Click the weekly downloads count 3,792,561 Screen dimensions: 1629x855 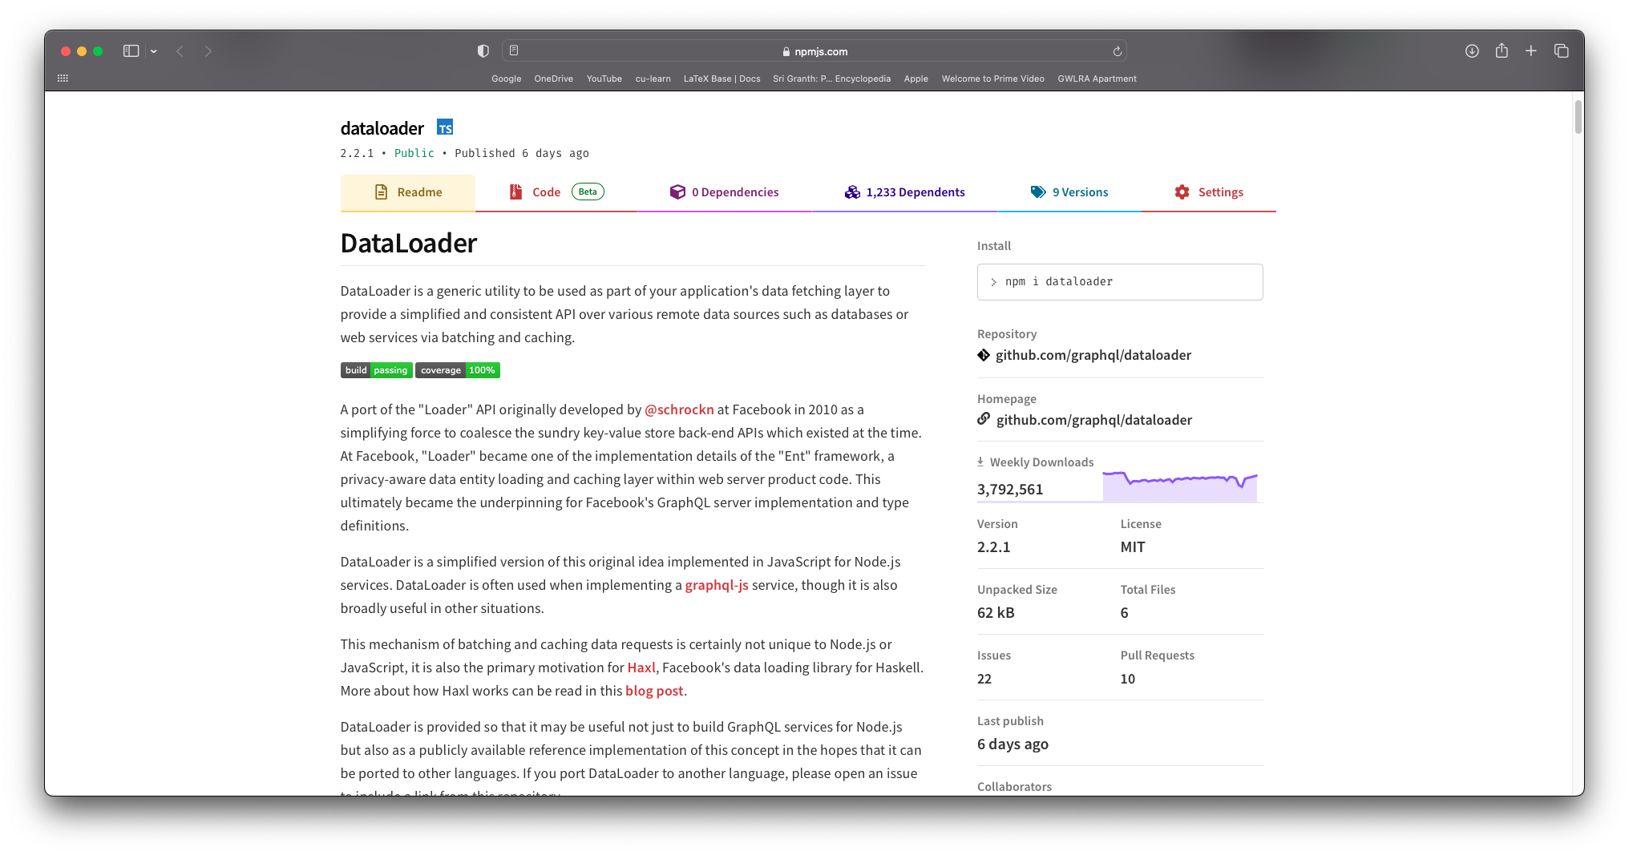1010,490
